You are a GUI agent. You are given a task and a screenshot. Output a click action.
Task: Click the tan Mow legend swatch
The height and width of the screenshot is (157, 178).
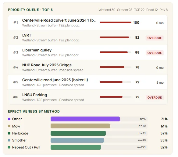click(x=9, y=126)
